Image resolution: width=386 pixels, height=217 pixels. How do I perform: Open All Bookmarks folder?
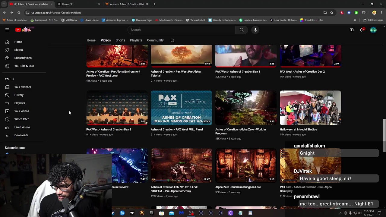(x=373, y=20)
